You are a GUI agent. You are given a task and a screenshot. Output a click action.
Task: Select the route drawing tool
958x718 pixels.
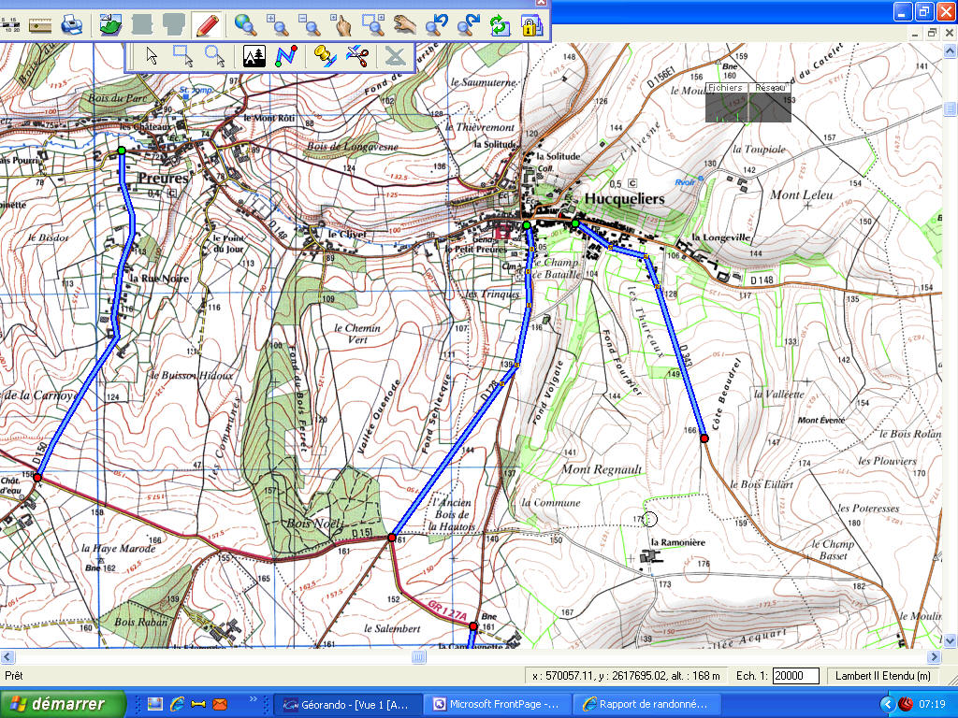pyautogui.click(x=286, y=56)
